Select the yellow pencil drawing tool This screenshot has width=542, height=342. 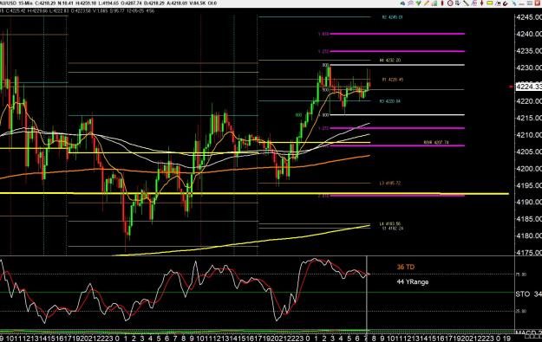[426, 3]
